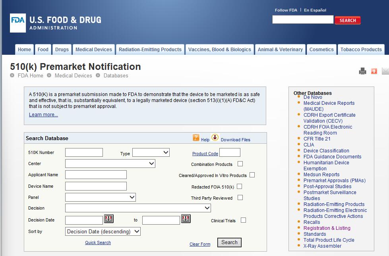Click the Download Files link
The width and height of the screenshot is (389, 256).
point(236,140)
